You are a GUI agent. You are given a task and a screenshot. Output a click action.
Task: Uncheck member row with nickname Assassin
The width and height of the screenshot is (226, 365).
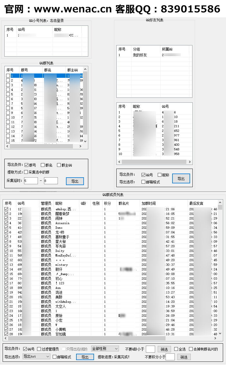(x=6, y=223)
